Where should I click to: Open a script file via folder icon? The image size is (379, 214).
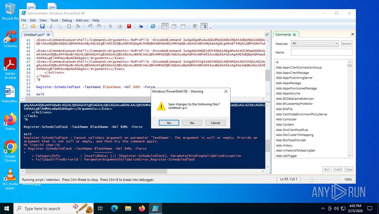(x=33, y=26)
